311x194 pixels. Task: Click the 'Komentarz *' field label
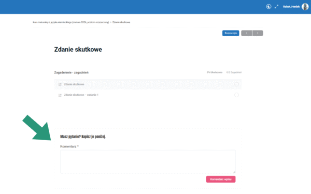click(69, 146)
